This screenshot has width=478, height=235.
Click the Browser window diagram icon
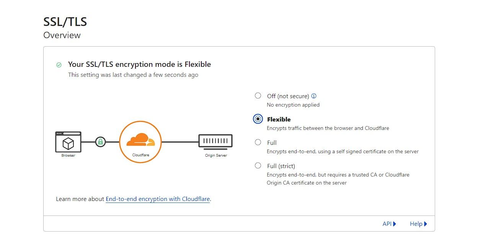(x=68, y=142)
